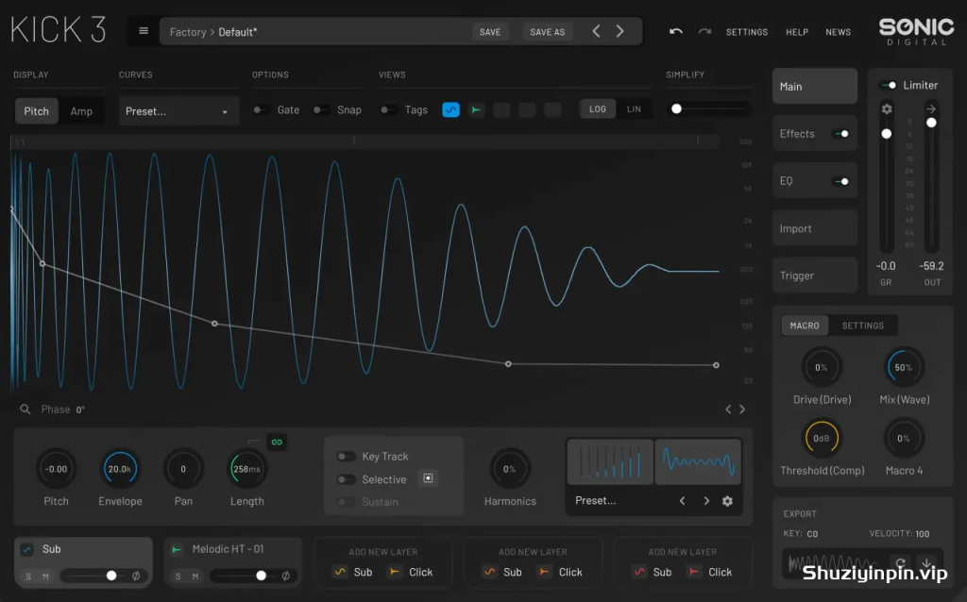Show the blue sub layer curve view
This screenshot has height=602, width=967.
pos(450,109)
